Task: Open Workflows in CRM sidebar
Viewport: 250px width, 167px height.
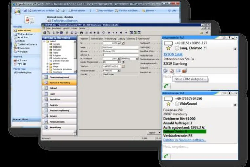Action: 22,52
